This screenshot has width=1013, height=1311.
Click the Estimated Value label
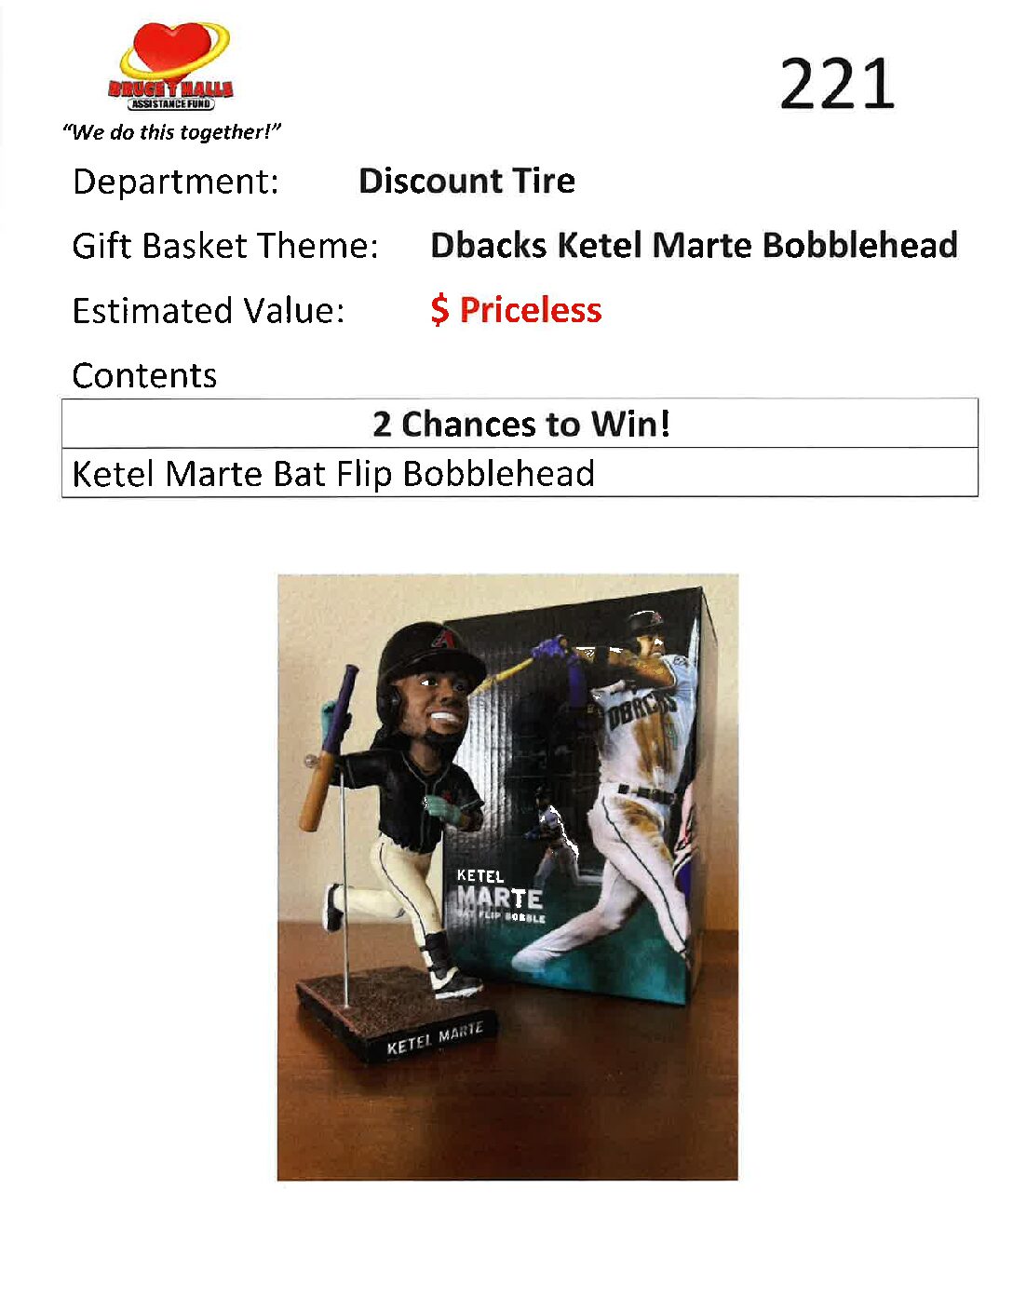coord(209,310)
